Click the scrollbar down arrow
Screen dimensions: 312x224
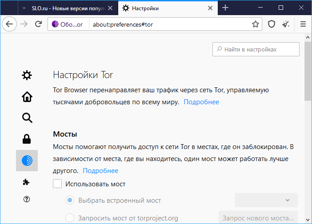(308, 220)
